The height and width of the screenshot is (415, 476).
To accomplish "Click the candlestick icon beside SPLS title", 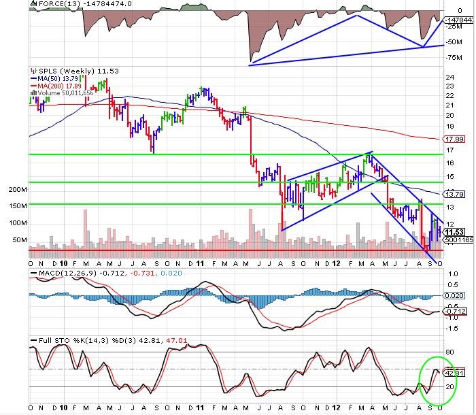I will pos(33,71).
